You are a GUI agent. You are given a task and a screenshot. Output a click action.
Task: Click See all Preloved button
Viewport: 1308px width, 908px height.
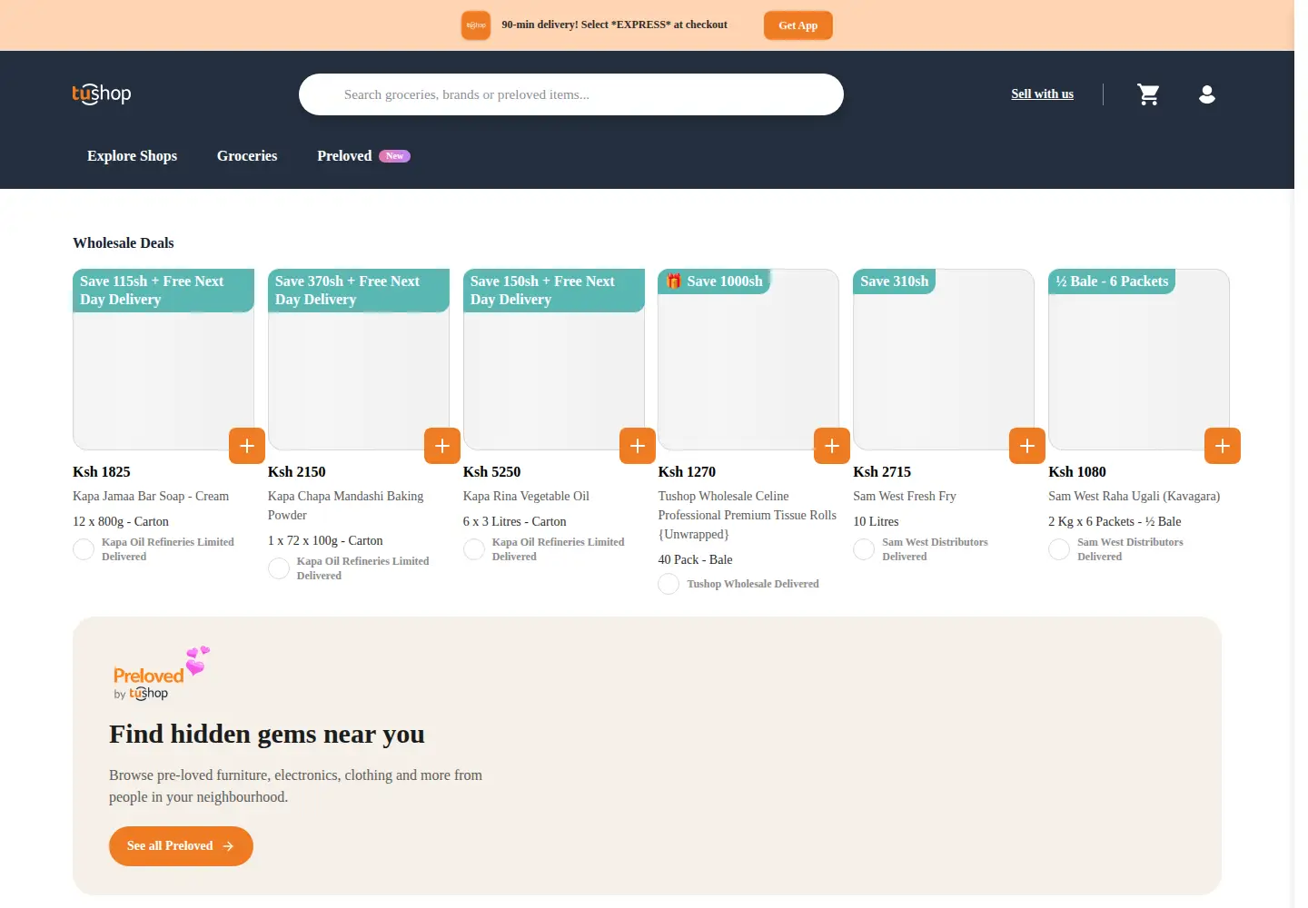point(181,846)
